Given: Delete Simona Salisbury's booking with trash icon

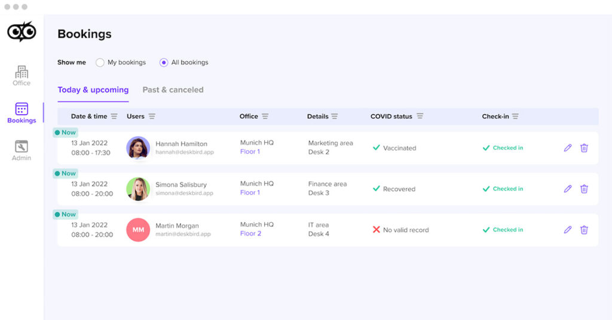Looking at the screenshot, I should (x=584, y=189).
